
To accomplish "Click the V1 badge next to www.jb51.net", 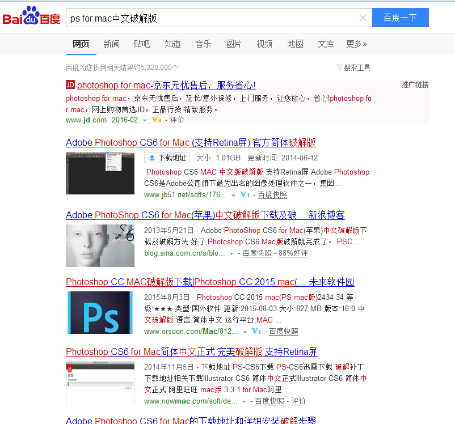I will (245, 194).
